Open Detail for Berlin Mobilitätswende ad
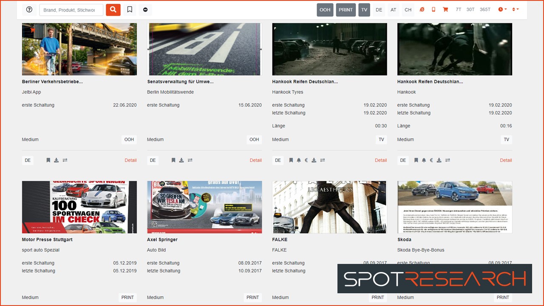 click(256, 160)
